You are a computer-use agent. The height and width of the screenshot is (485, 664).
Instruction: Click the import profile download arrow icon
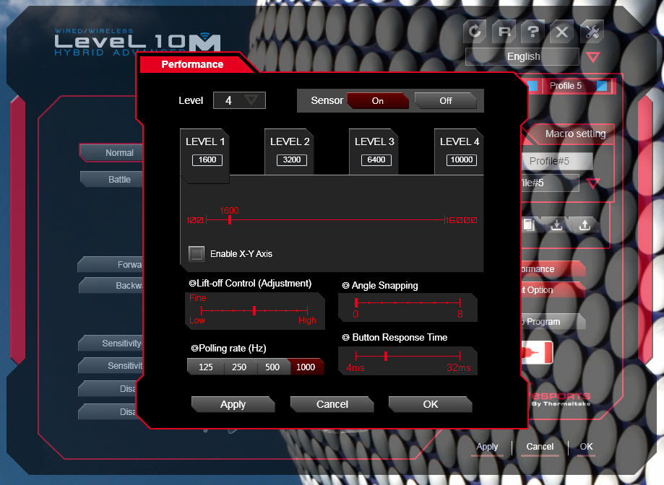[556, 224]
